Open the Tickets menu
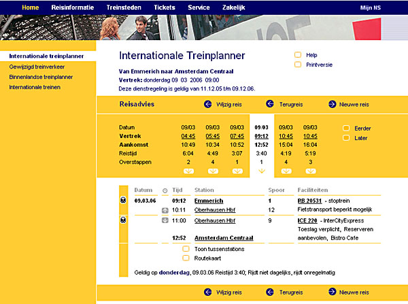 (164, 7)
